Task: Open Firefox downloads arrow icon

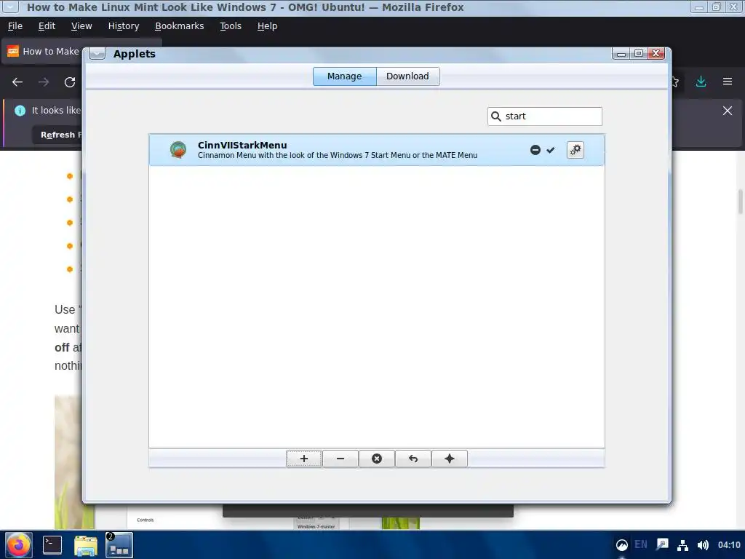Action: [701, 82]
